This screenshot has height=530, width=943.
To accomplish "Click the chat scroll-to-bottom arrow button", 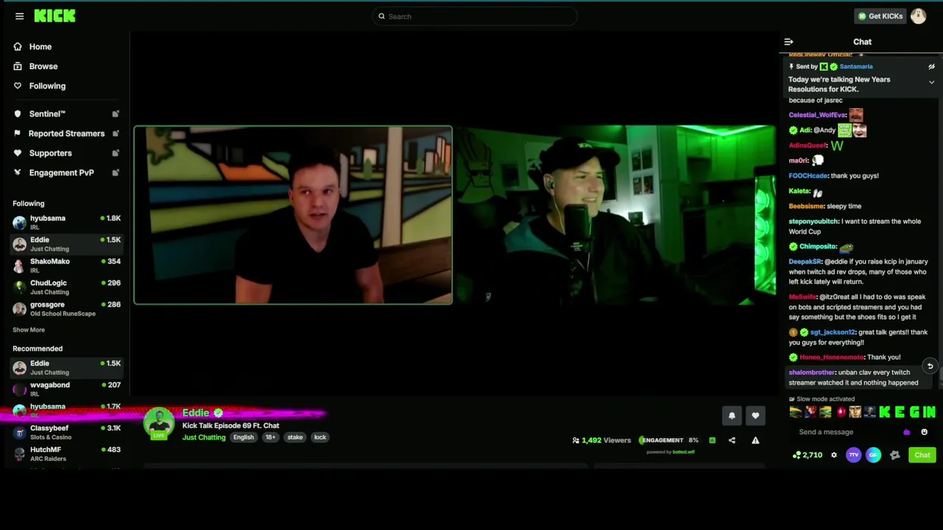I will [x=930, y=366].
